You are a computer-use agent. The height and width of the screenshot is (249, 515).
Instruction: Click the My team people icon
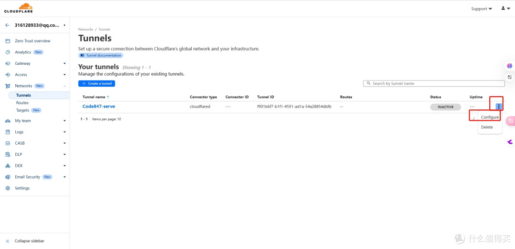(x=8, y=121)
